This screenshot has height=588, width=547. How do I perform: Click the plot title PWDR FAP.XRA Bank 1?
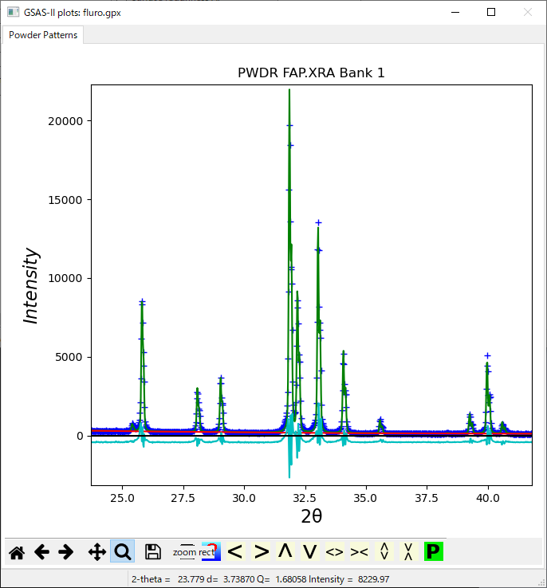tap(311, 73)
